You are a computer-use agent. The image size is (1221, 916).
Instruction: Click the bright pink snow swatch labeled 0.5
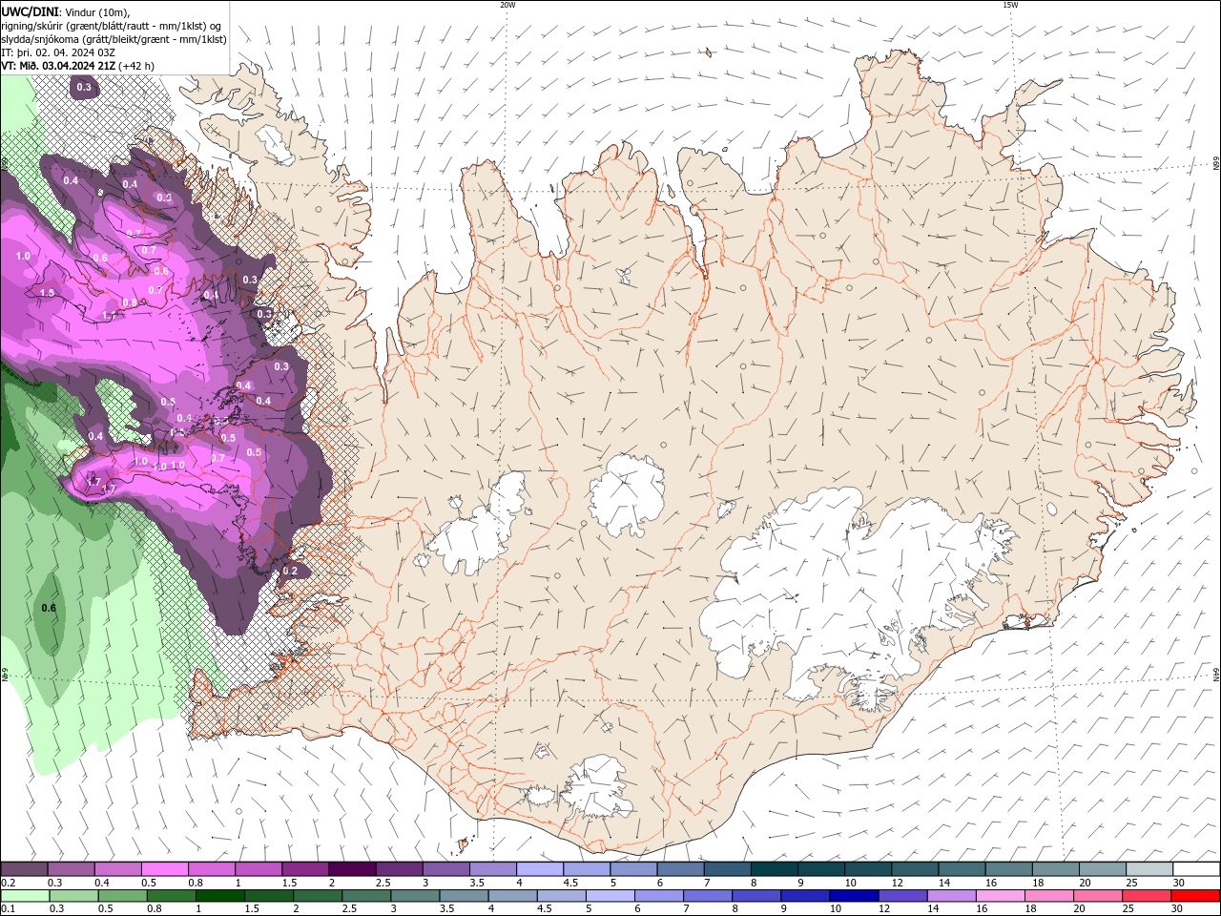click(164, 869)
